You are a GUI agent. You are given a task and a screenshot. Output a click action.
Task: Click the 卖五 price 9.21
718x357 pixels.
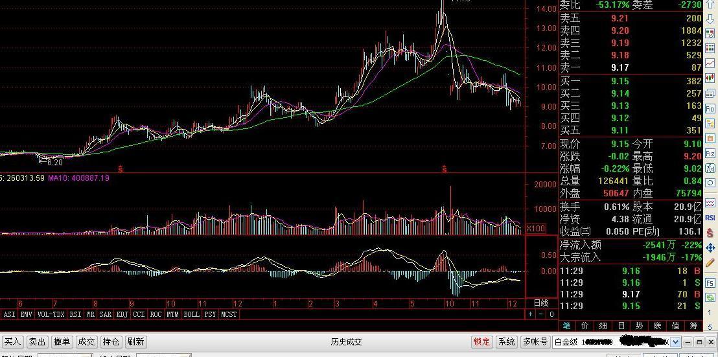tap(620, 18)
